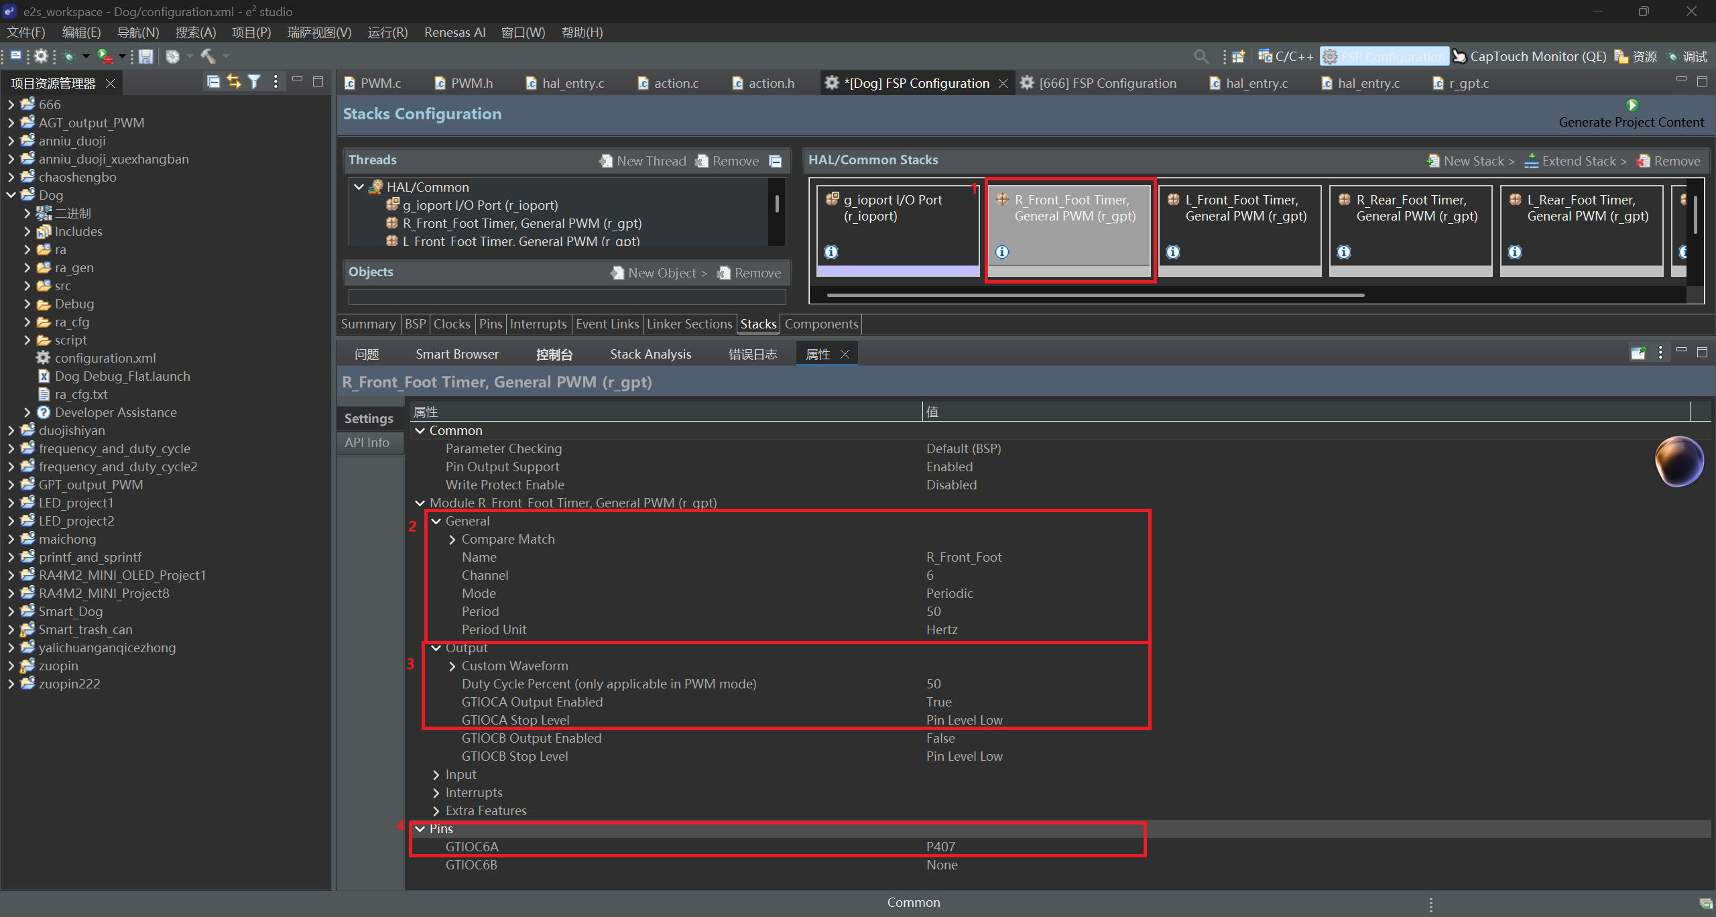Click the debug bug icon in toolbar

click(x=69, y=56)
